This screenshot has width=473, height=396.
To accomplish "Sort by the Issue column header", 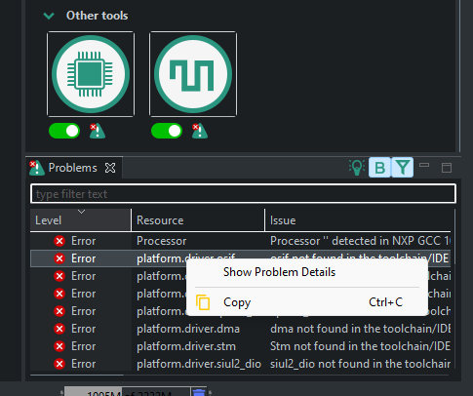I will pos(358,220).
